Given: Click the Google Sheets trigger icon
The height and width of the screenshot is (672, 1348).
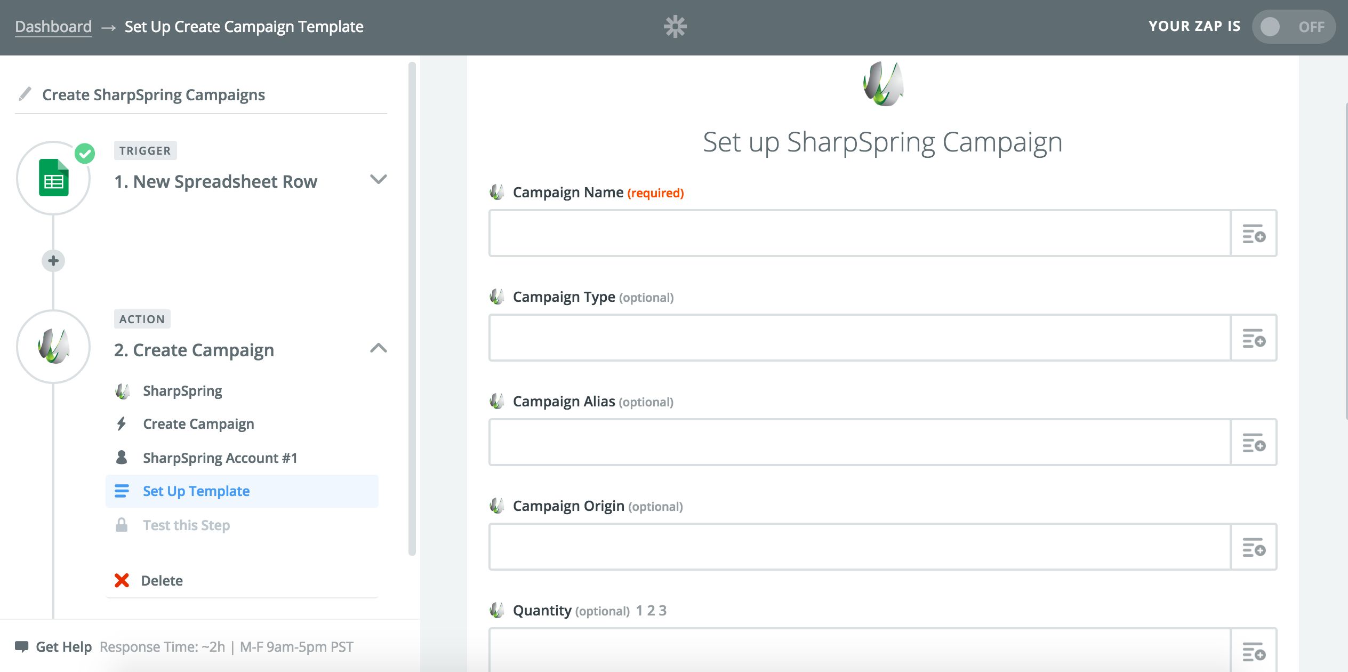Looking at the screenshot, I should point(54,178).
